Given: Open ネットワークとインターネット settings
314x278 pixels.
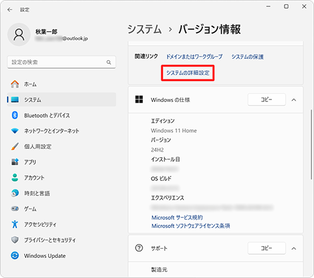Looking at the screenshot, I should coord(62,131).
